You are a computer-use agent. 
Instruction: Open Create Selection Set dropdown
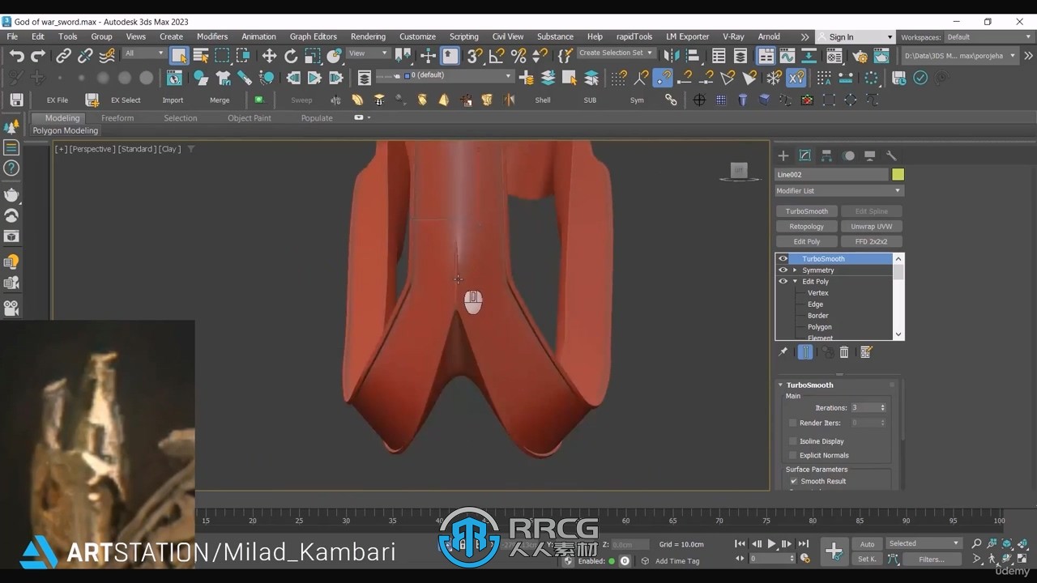(x=616, y=53)
